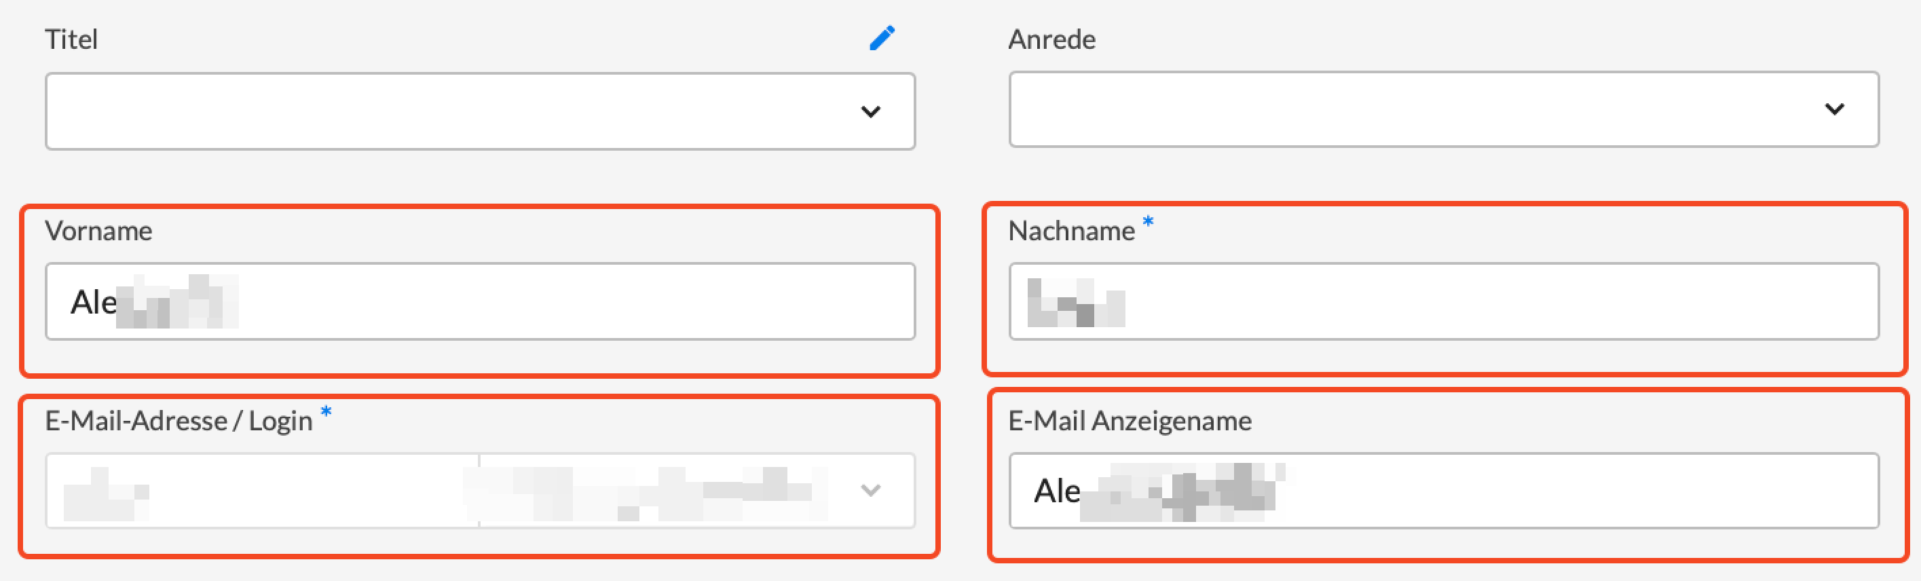Click the 'Ale' text in Vorname field
Image resolution: width=1921 pixels, height=581 pixels.
93,302
